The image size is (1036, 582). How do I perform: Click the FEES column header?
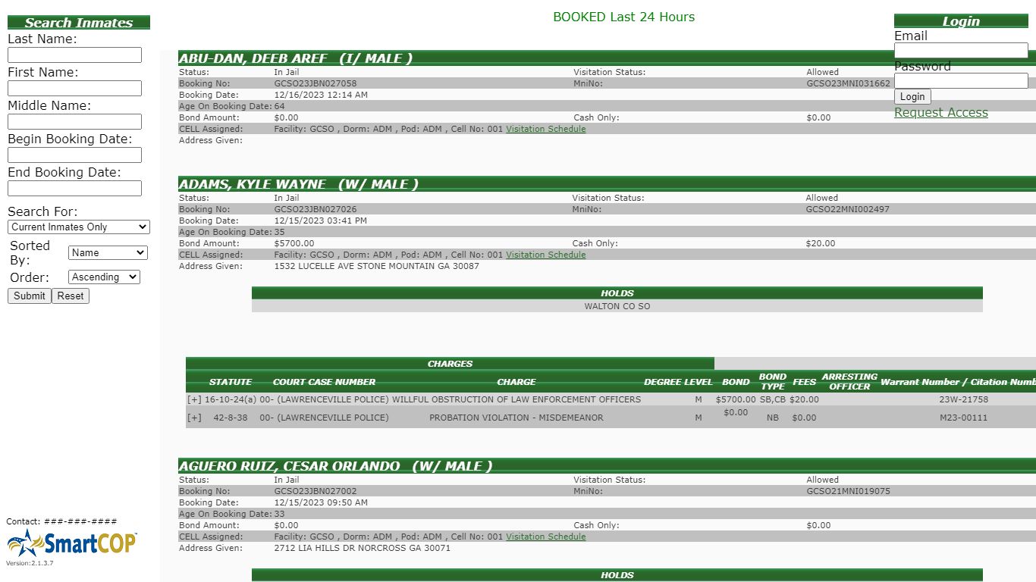(x=805, y=382)
